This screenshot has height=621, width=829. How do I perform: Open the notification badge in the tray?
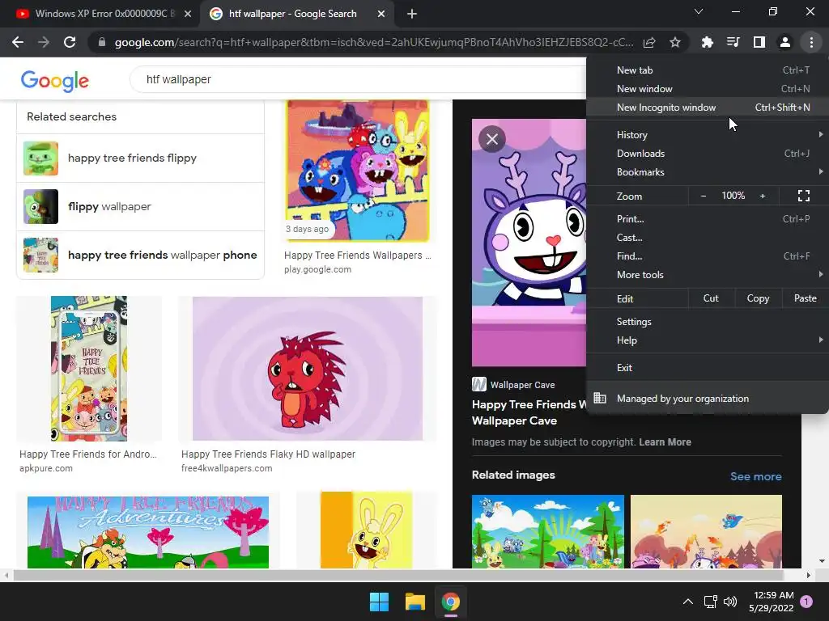[806, 602]
